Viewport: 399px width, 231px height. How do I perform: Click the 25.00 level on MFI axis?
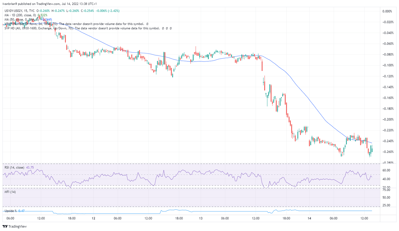tap(386, 205)
